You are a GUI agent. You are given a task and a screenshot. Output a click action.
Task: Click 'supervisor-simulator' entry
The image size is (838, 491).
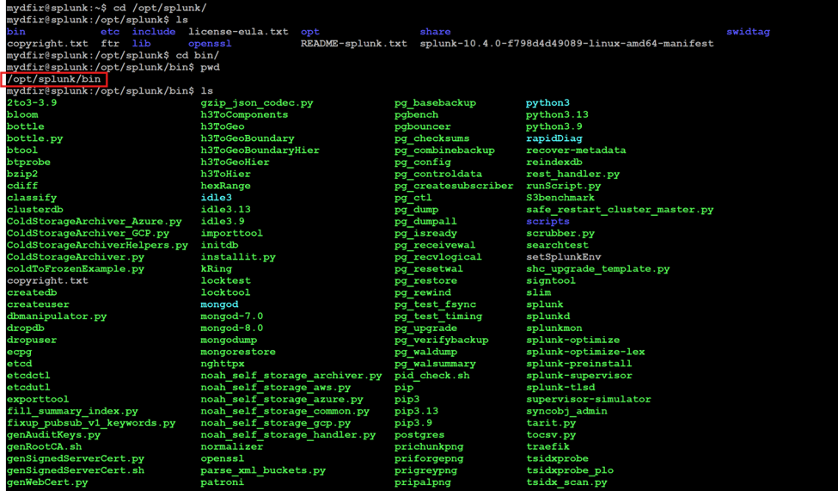[x=589, y=399]
